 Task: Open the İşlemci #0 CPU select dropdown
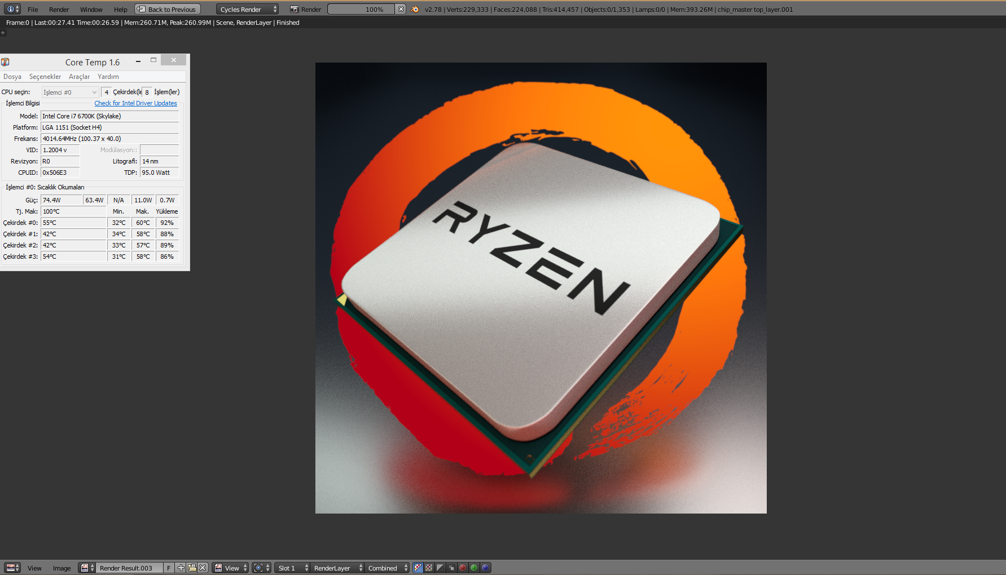[70, 92]
